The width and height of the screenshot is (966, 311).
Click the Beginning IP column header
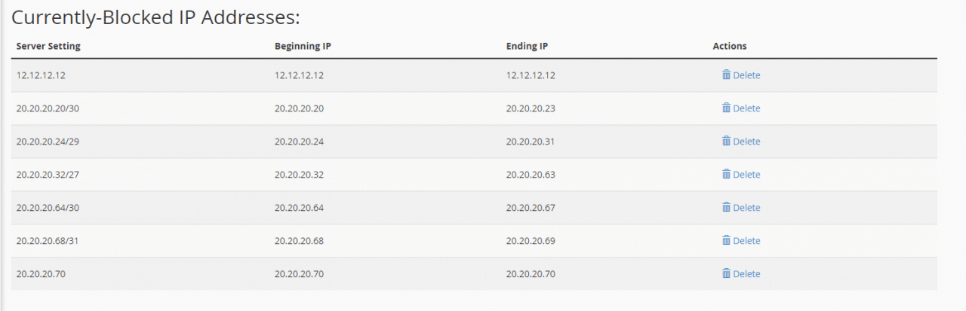pos(303,46)
